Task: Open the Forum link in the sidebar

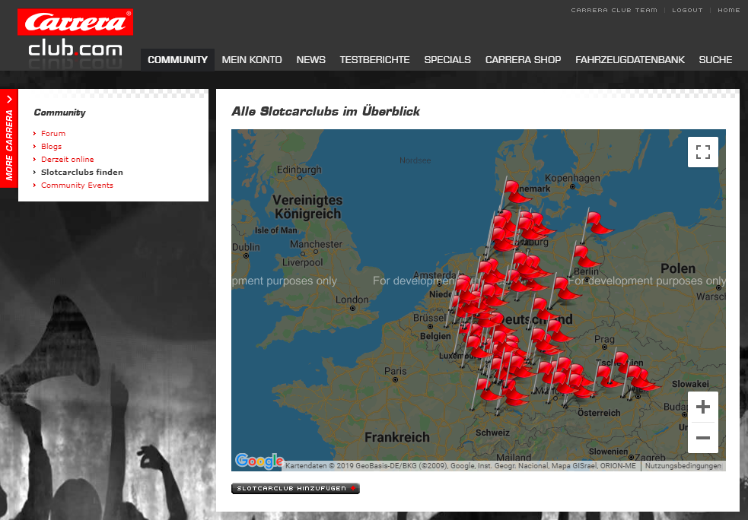Action: (x=53, y=134)
